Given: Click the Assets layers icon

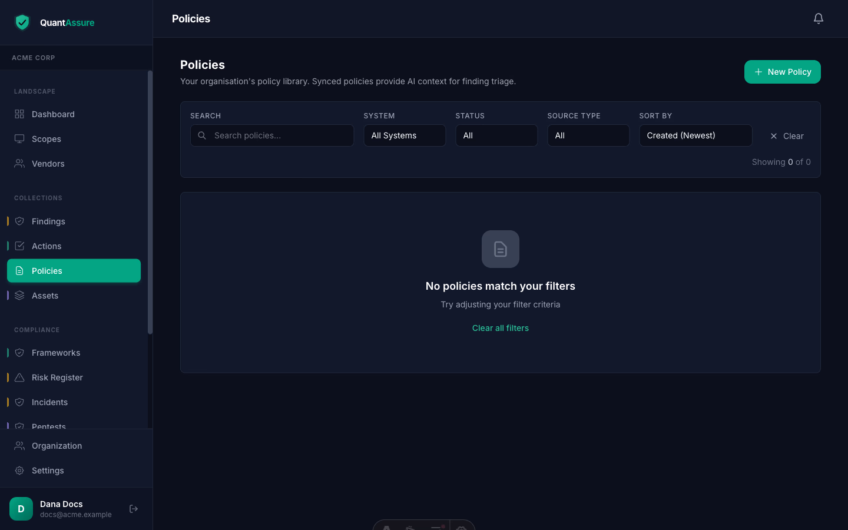Looking at the screenshot, I should click(19, 296).
